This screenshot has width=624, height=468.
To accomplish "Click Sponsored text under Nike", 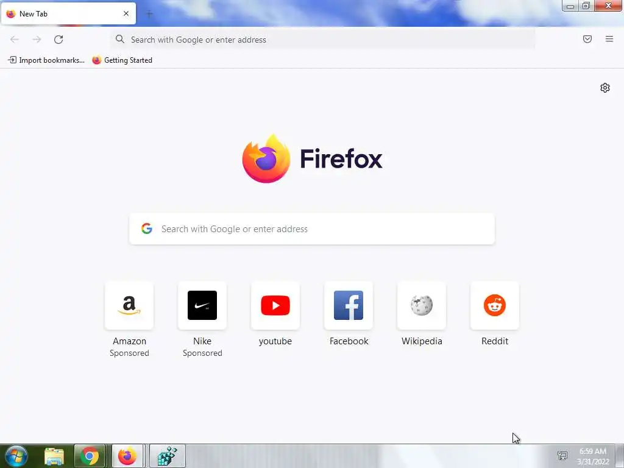I will [x=202, y=353].
